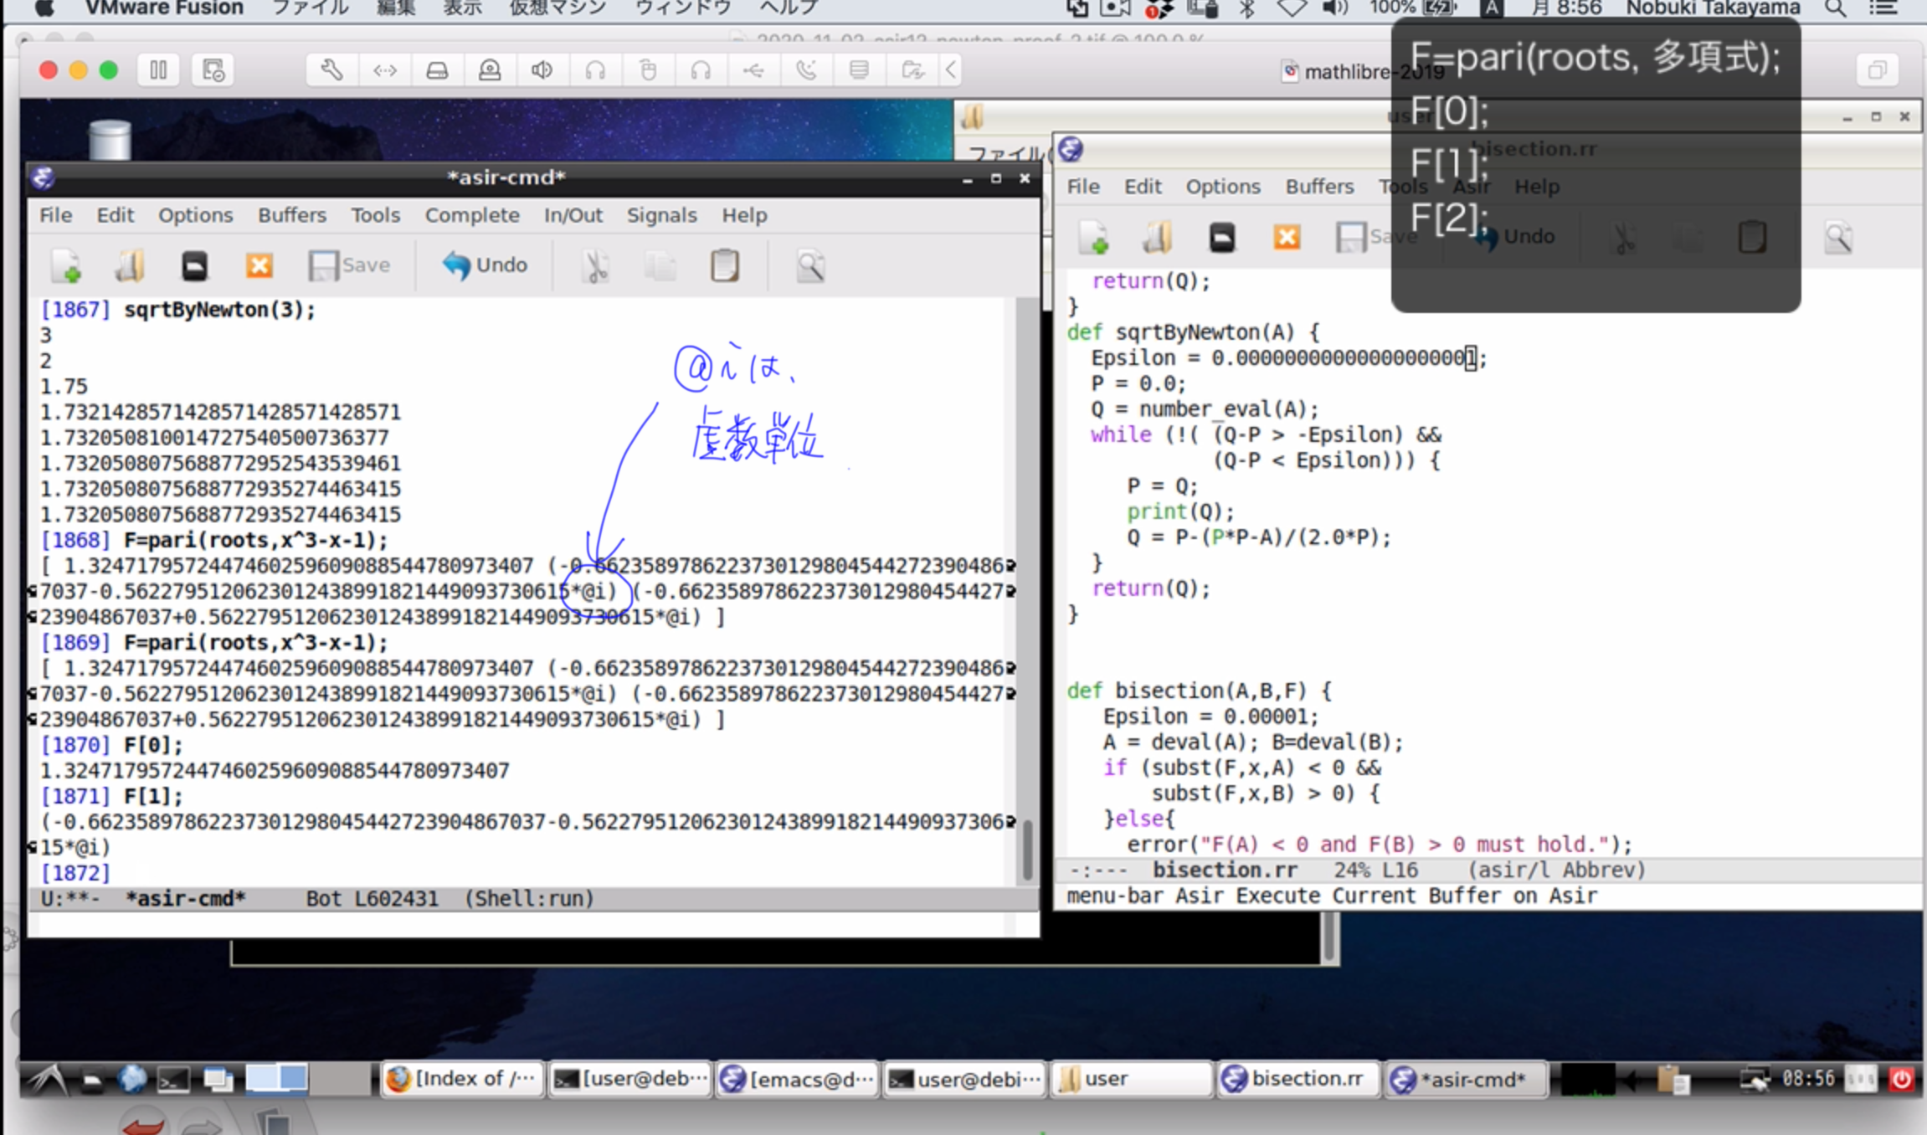This screenshot has height=1135, width=1927.
Task: Click the Copy icon in asir-cmd toolbar
Action: [660, 266]
